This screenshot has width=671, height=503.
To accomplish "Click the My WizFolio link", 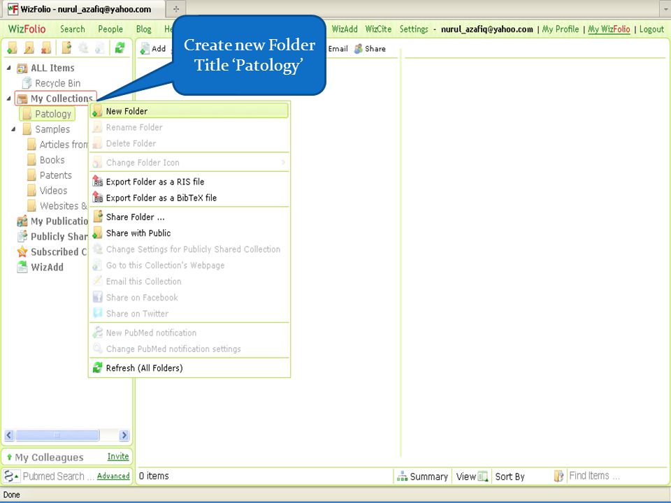I will click(x=609, y=29).
